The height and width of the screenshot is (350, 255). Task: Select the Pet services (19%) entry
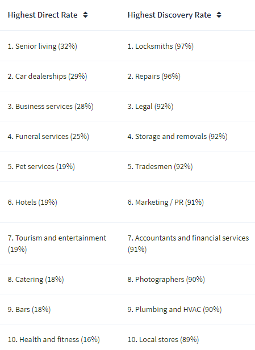coord(41,167)
